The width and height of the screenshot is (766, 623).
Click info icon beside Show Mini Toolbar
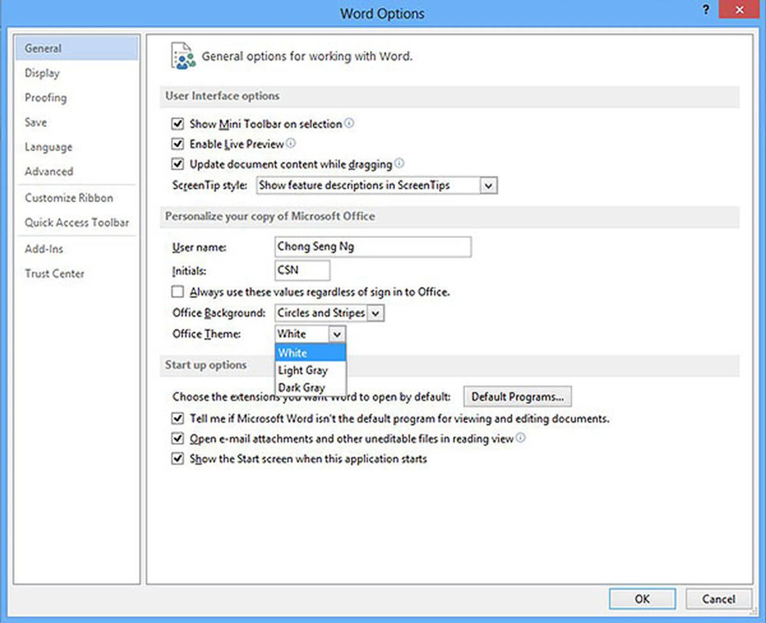click(x=349, y=123)
